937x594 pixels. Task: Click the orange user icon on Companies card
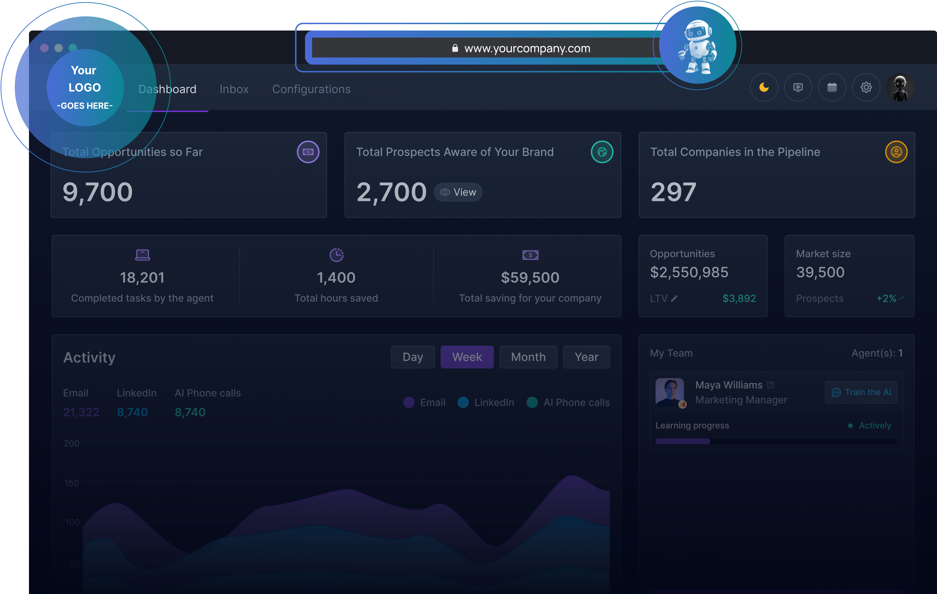pos(896,152)
